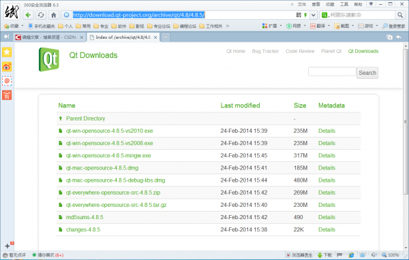Click the 猜你喜欢 status bar item
This screenshot has width=409, height=260.
[48, 255]
